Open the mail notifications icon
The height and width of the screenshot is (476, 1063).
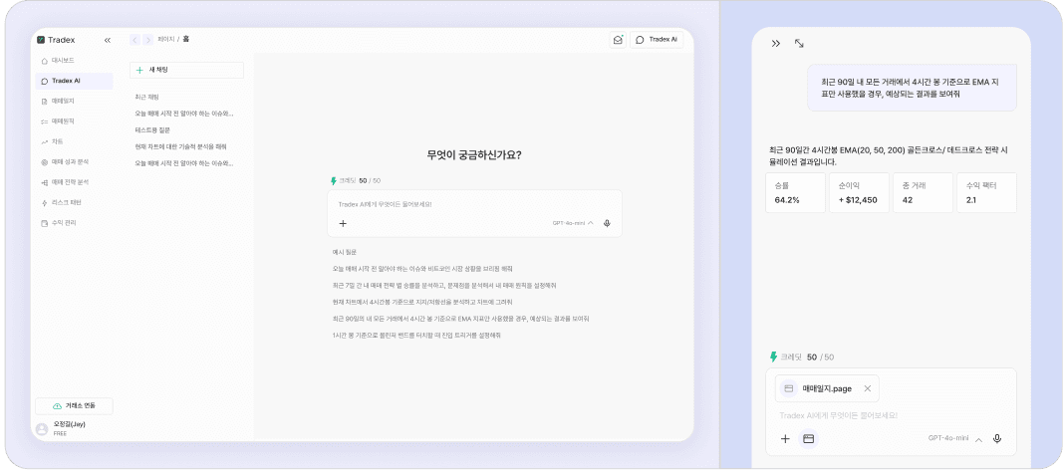coord(617,40)
